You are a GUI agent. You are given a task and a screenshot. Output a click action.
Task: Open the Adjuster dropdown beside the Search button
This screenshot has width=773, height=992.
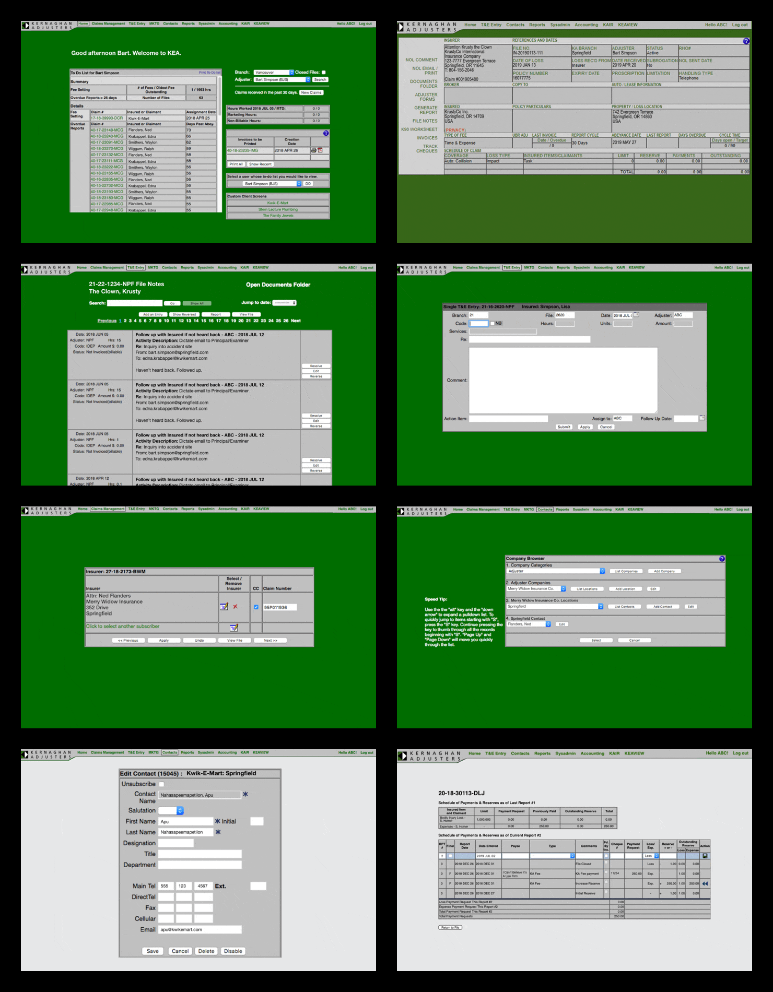click(x=282, y=79)
